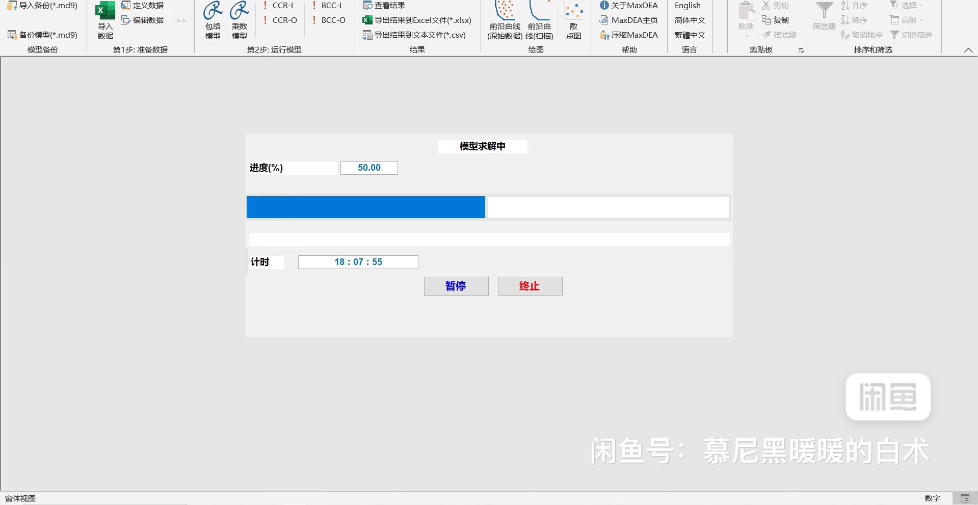Image resolution: width=978 pixels, height=505 pixels.
Task: Click the 终止 stop button
Action: tap(530, 286)
